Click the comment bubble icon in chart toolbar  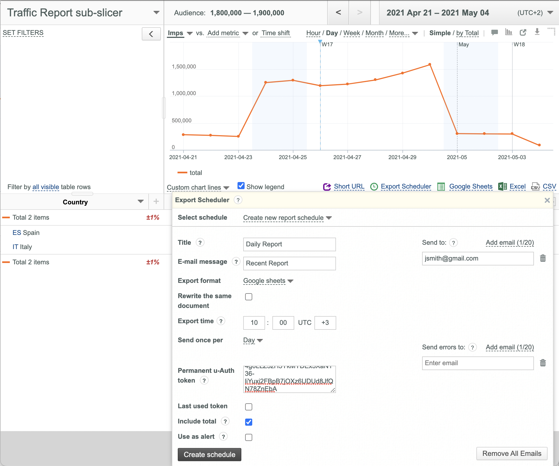pyautogui.click(x=494, y=33)
